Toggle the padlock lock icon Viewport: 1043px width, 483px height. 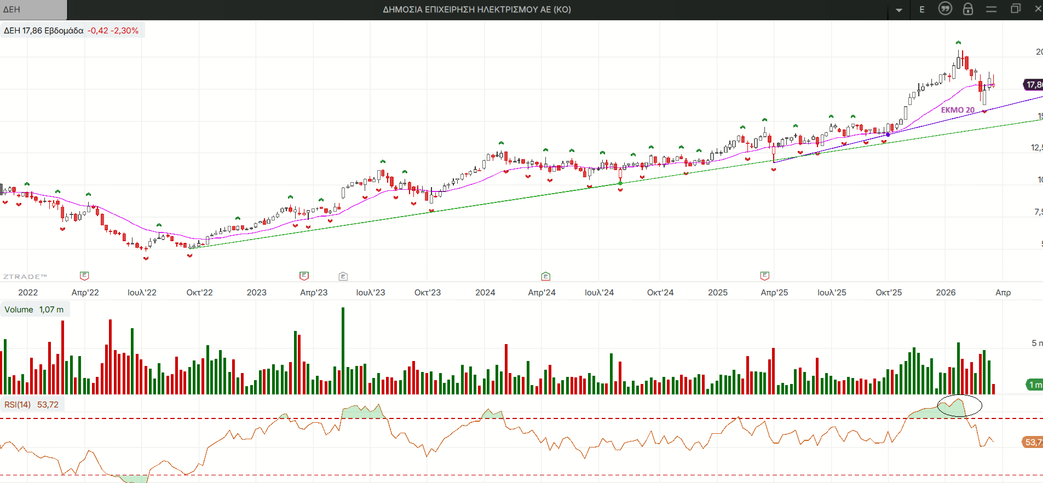click(x=968, y=9)
